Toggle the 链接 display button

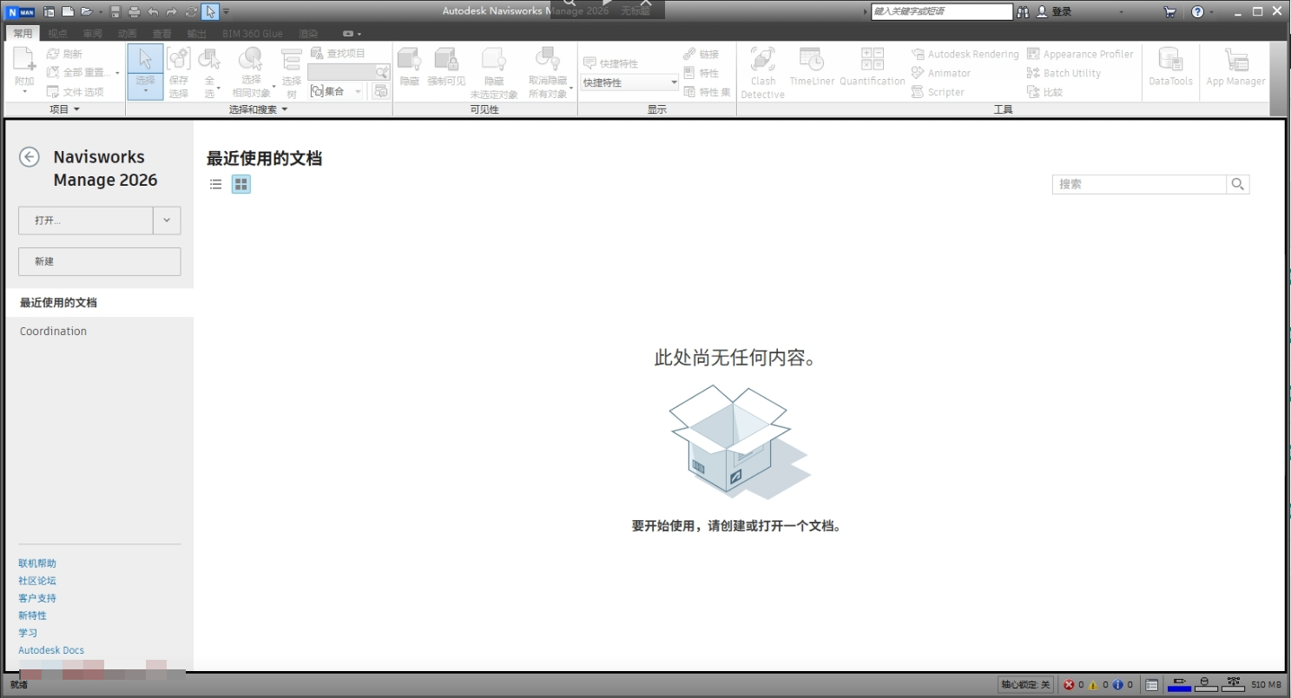(x=701, y=54)
